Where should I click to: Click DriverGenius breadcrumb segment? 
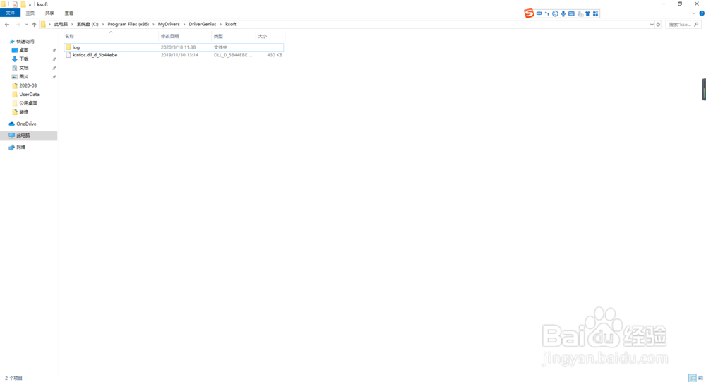(203, 24)
